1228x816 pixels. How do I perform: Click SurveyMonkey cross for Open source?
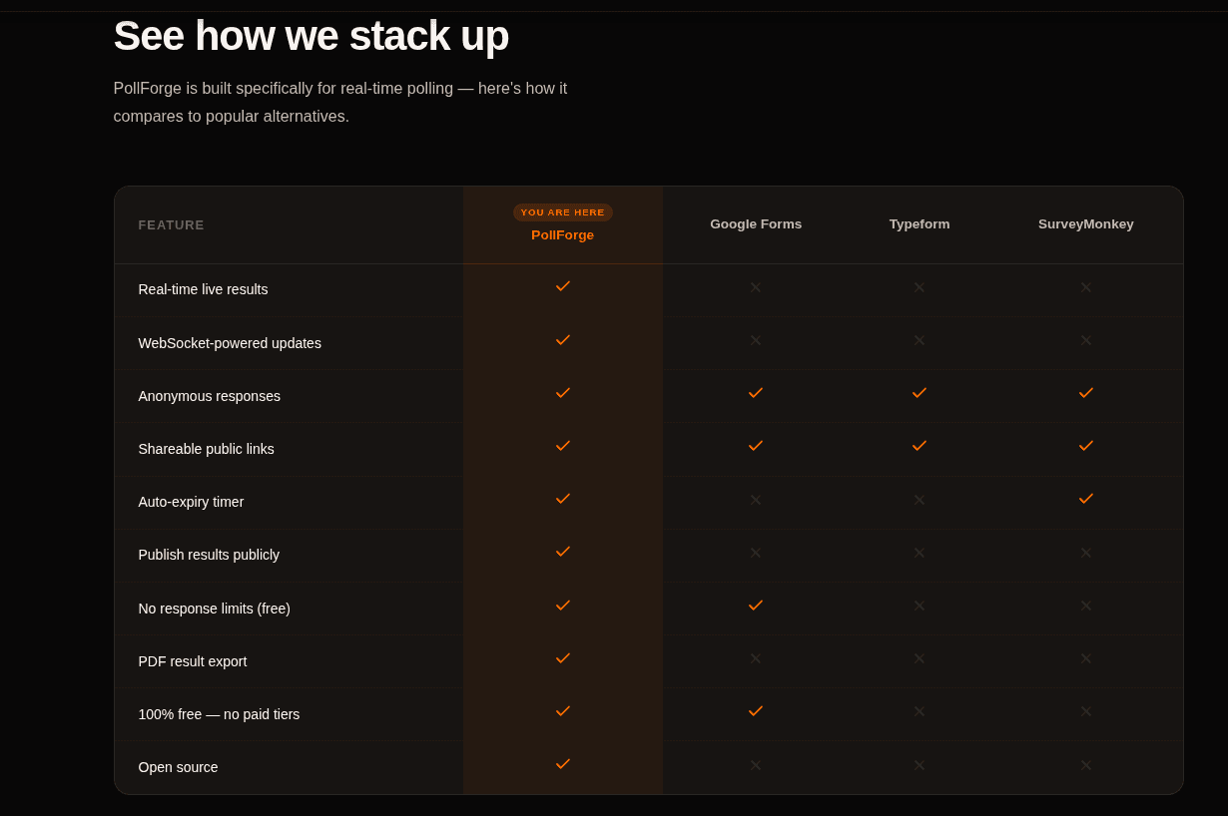1086,765
